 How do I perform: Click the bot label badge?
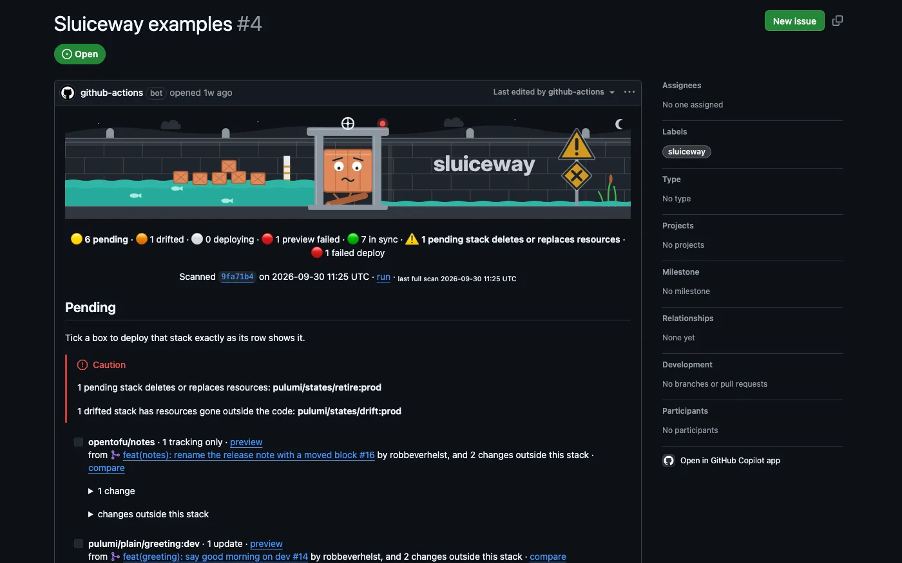(156, 93)
